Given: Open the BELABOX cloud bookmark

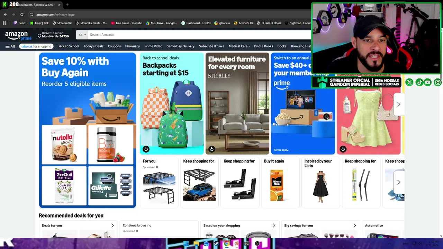Looking at the screenshot, I should coord(269,23).
